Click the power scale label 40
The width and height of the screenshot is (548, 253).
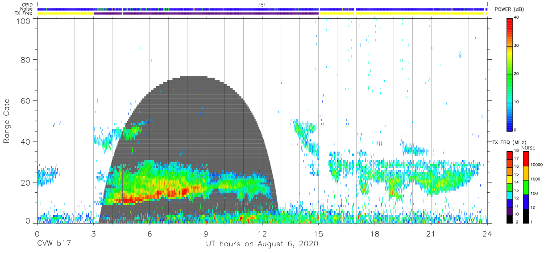click(x=516, y=18)
